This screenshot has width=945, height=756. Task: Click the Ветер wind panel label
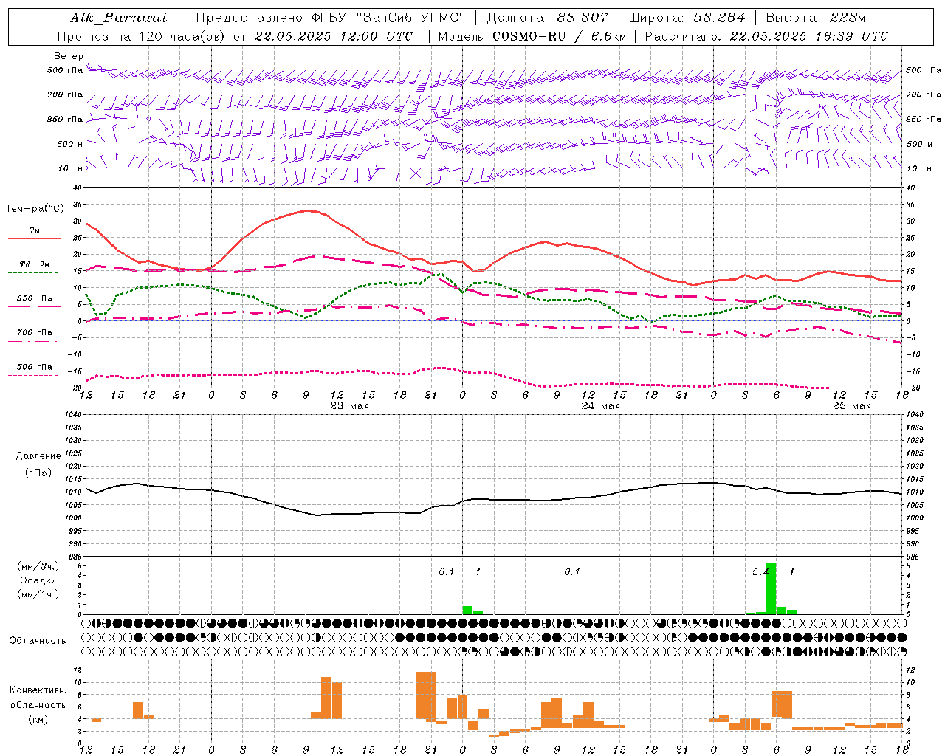69,56
